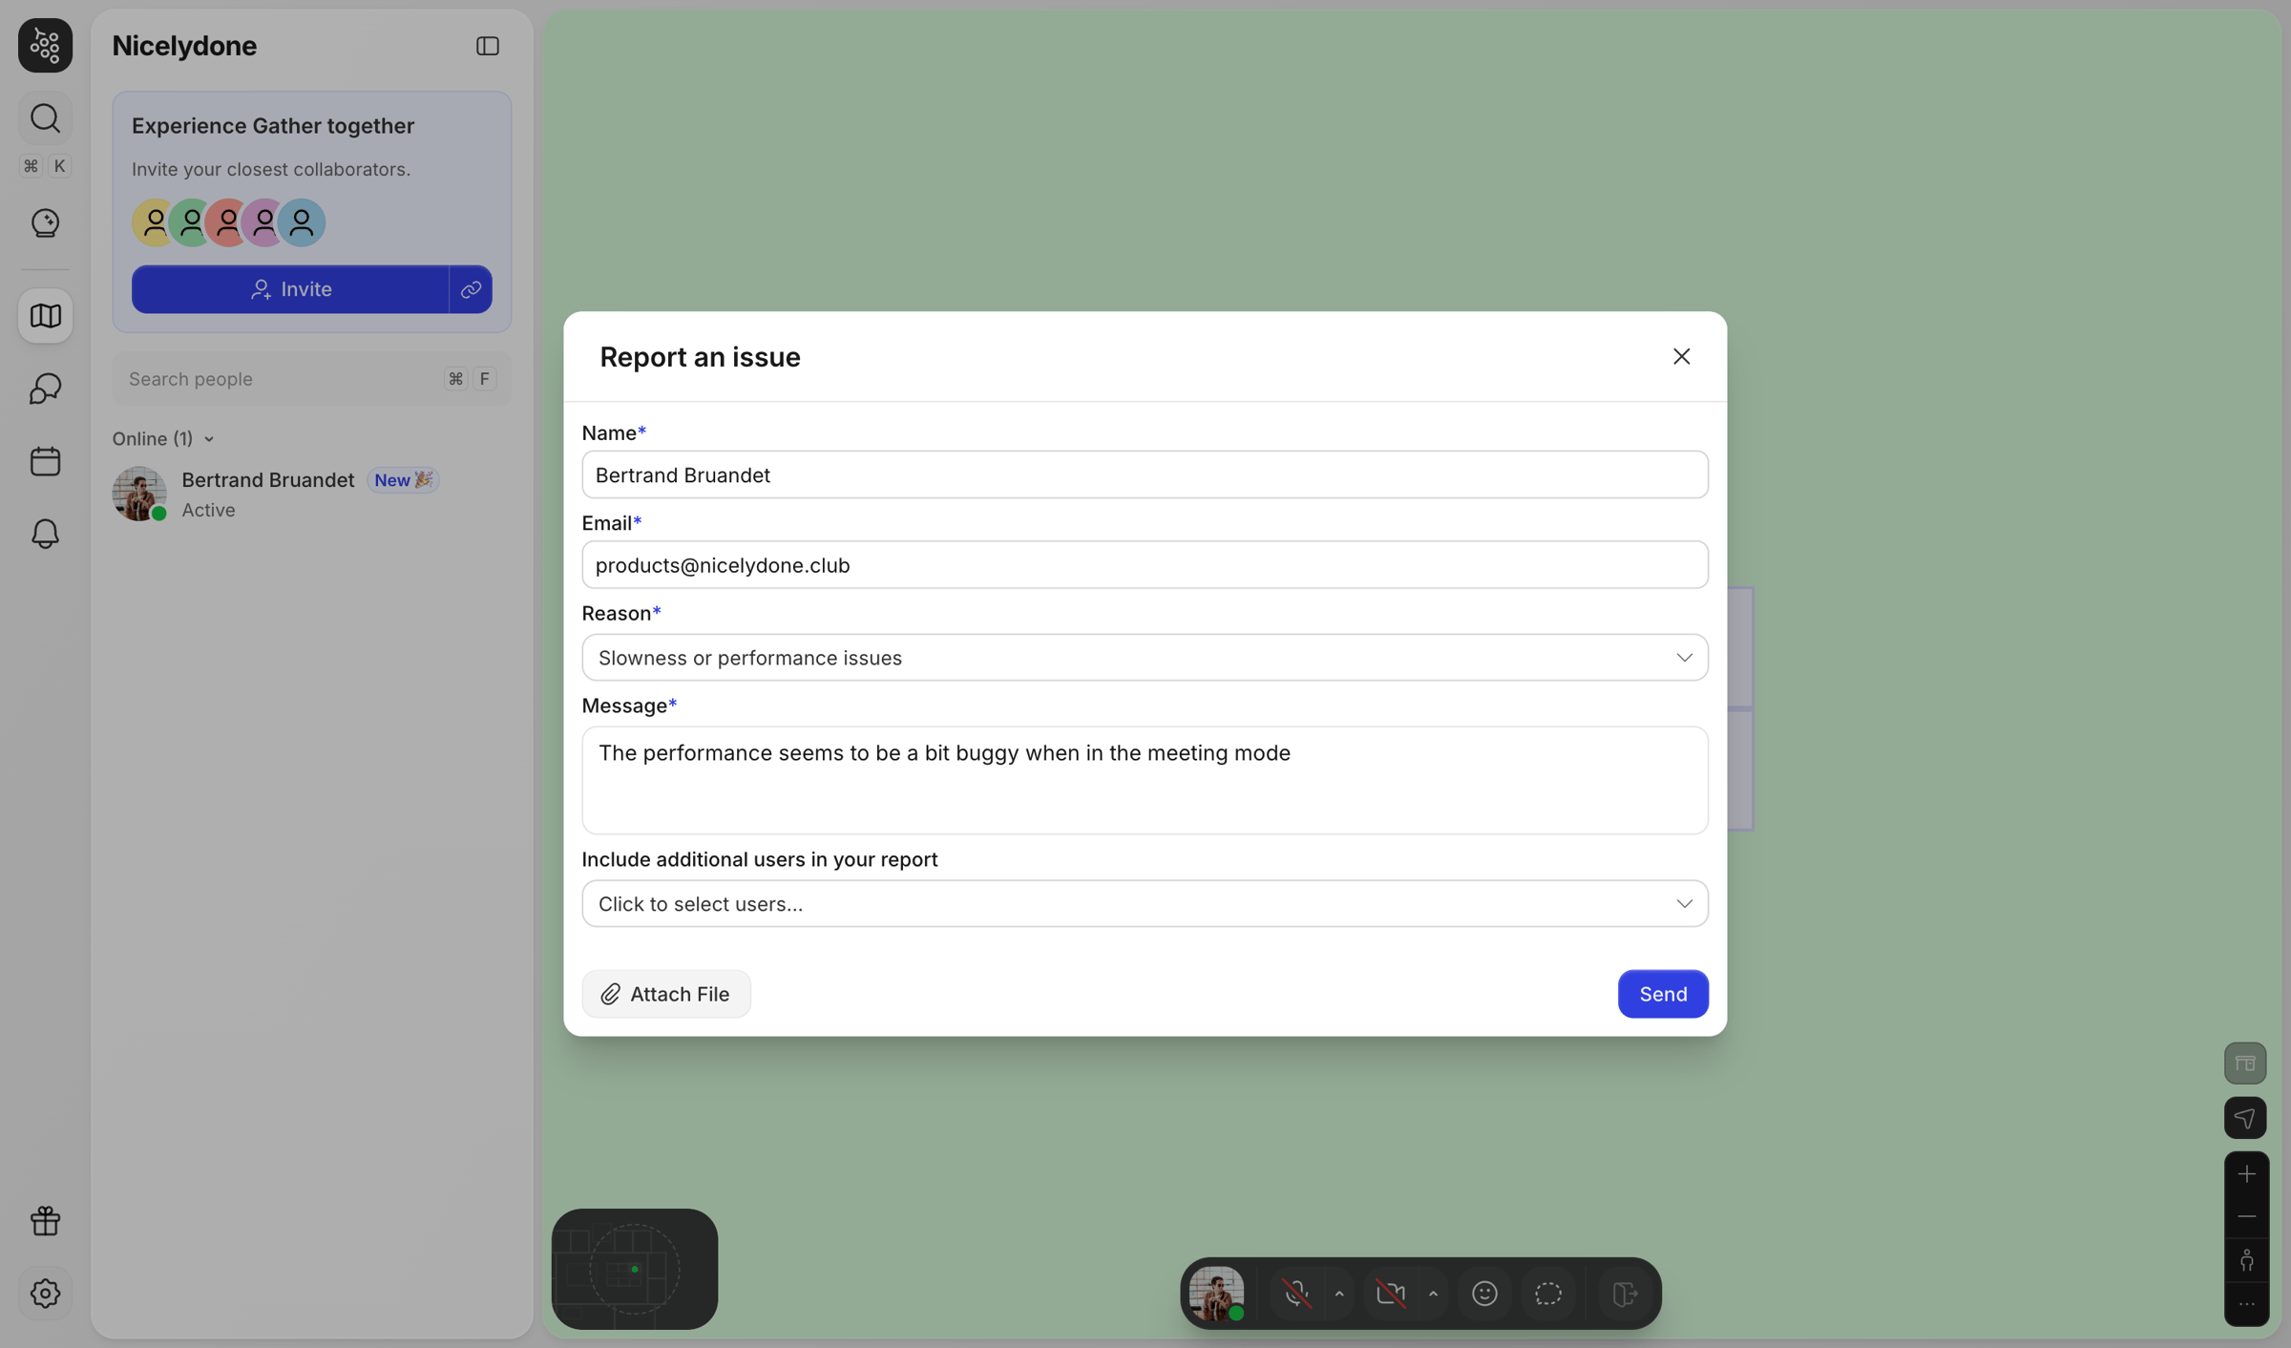
Task: Select Bertrand Bruandet in online list
Action: 311,494
